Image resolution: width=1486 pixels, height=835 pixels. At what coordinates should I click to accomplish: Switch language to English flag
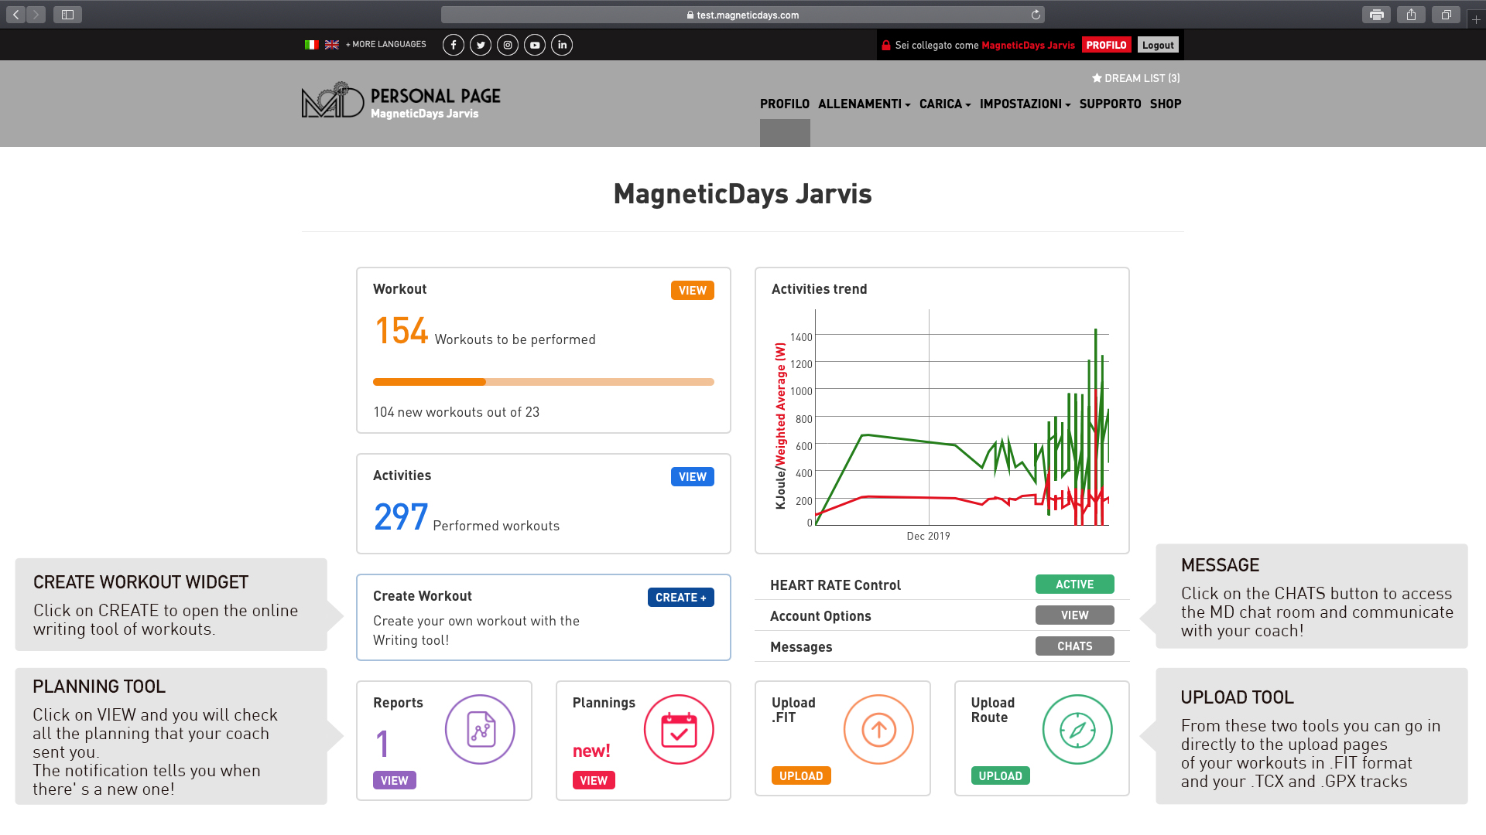pos(332,45)
